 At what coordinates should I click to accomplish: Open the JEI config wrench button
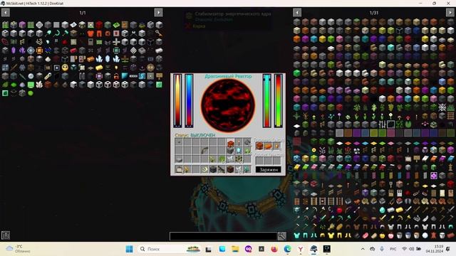(282, 236)
